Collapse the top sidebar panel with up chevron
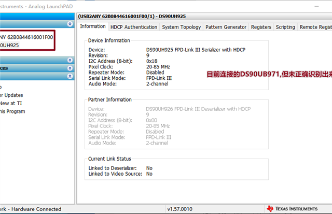This screenshot has width=332, height=214. (x=70, y=24)
